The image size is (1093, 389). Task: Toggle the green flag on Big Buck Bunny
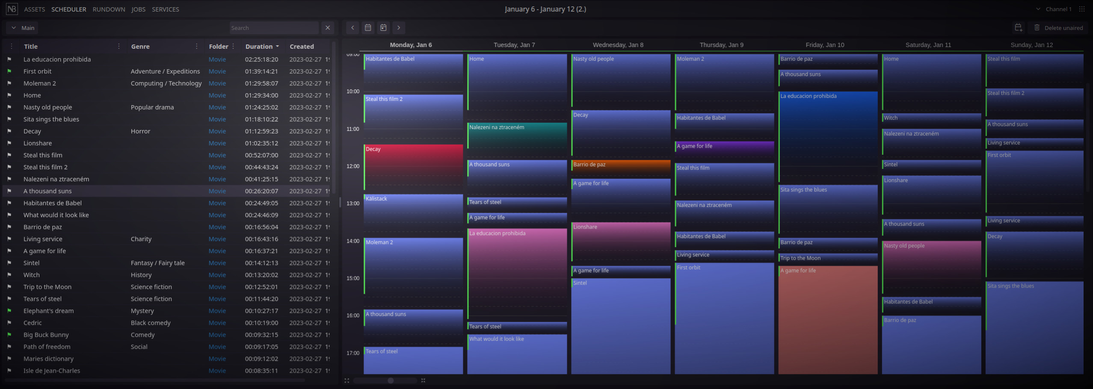(10, 335)
